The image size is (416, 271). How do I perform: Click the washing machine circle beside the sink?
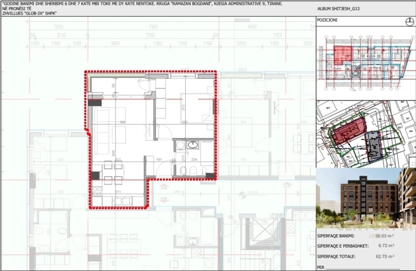click(180, 145)
